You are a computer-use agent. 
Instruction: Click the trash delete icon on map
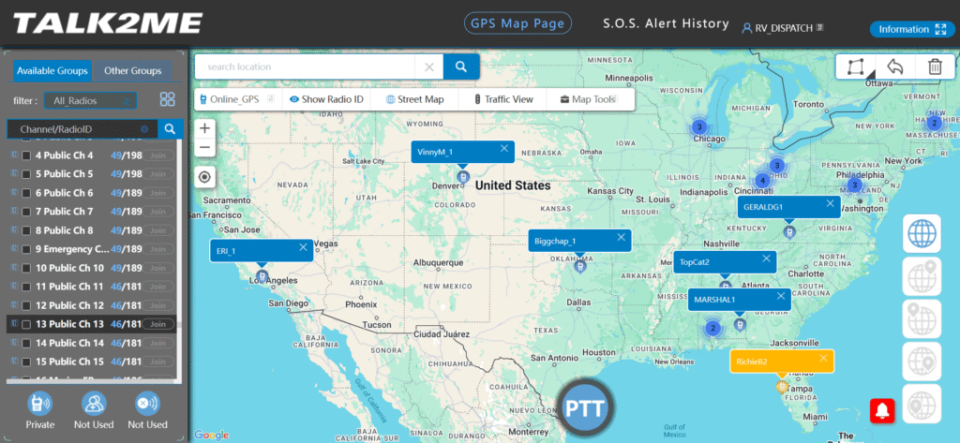point(934,66)
